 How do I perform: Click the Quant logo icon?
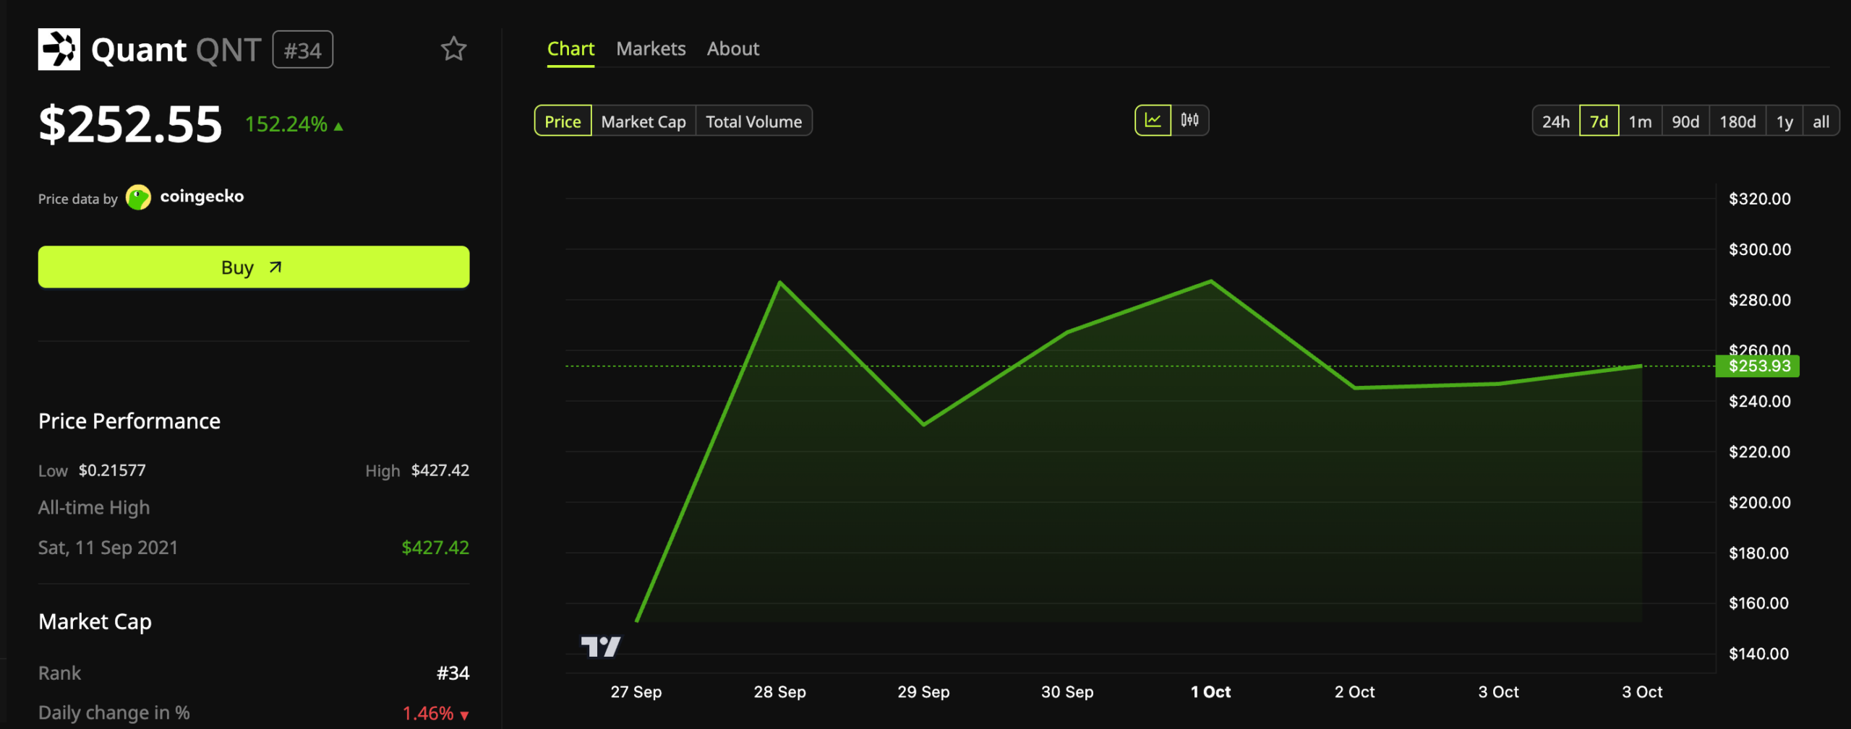coord(59,49)
